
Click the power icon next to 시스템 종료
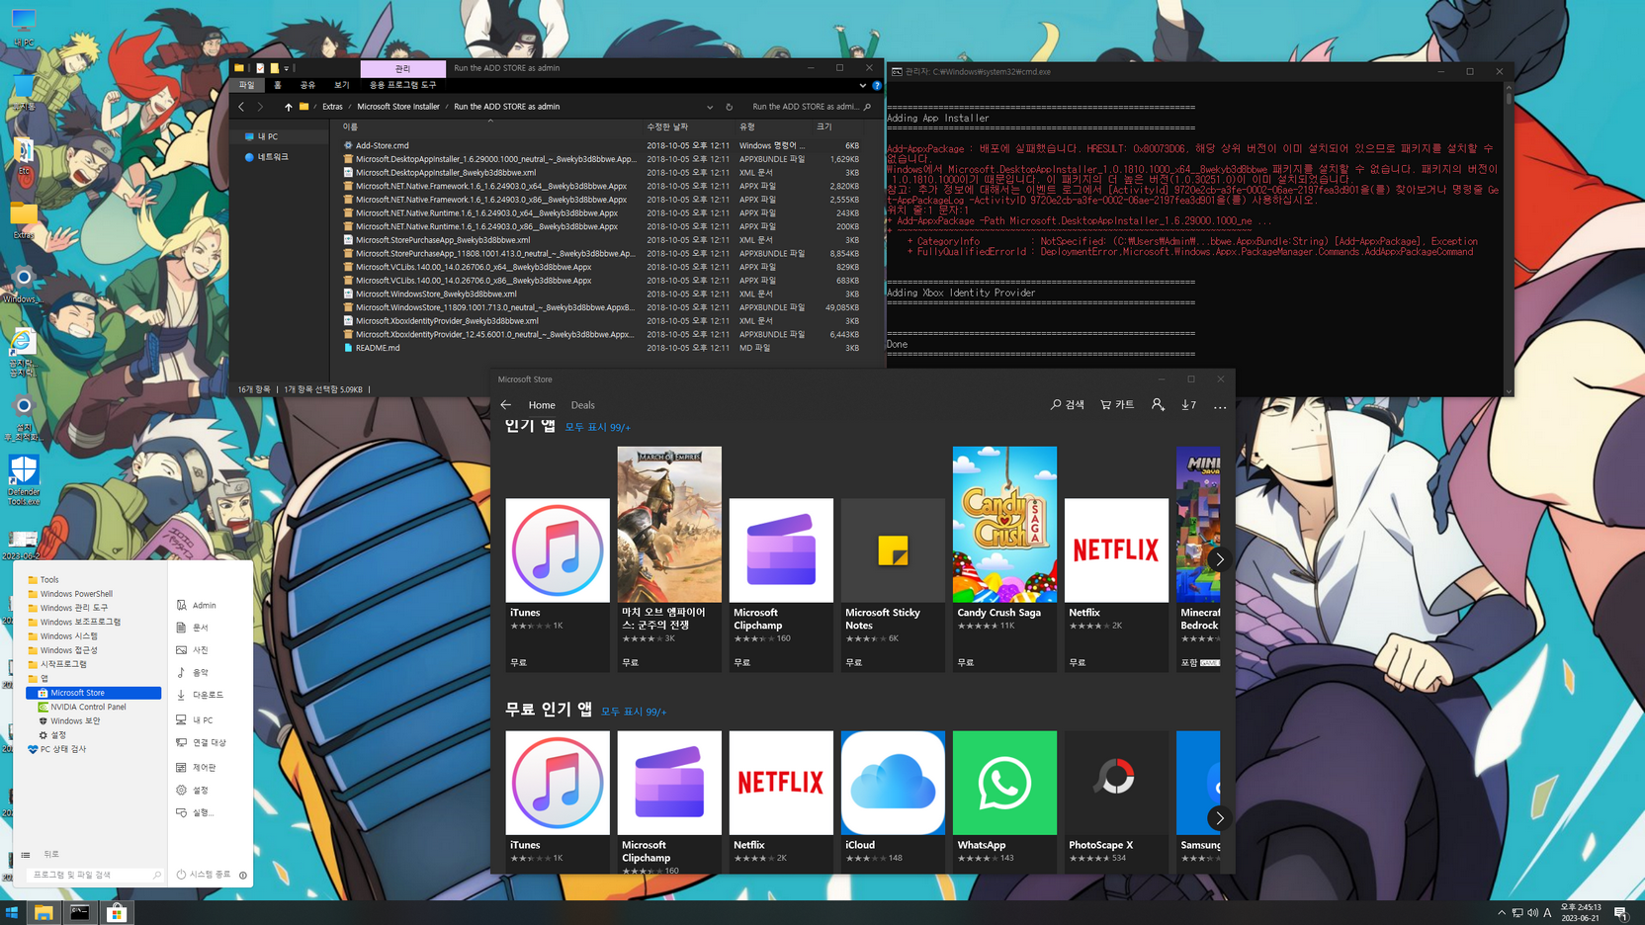(181, 875)
